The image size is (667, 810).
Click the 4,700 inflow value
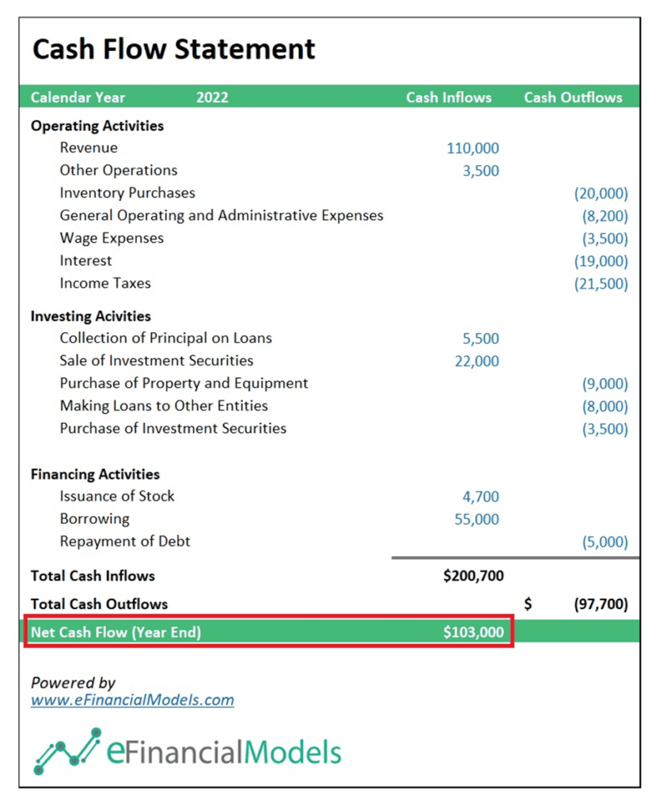(480, 497)
